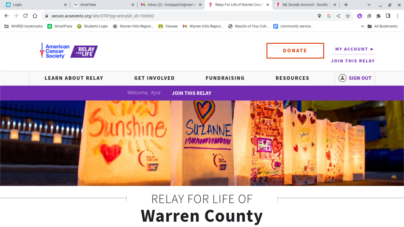Reload the page with the refresh icon
The height and width of the screenshot is (227, 404).
point(26,16)
